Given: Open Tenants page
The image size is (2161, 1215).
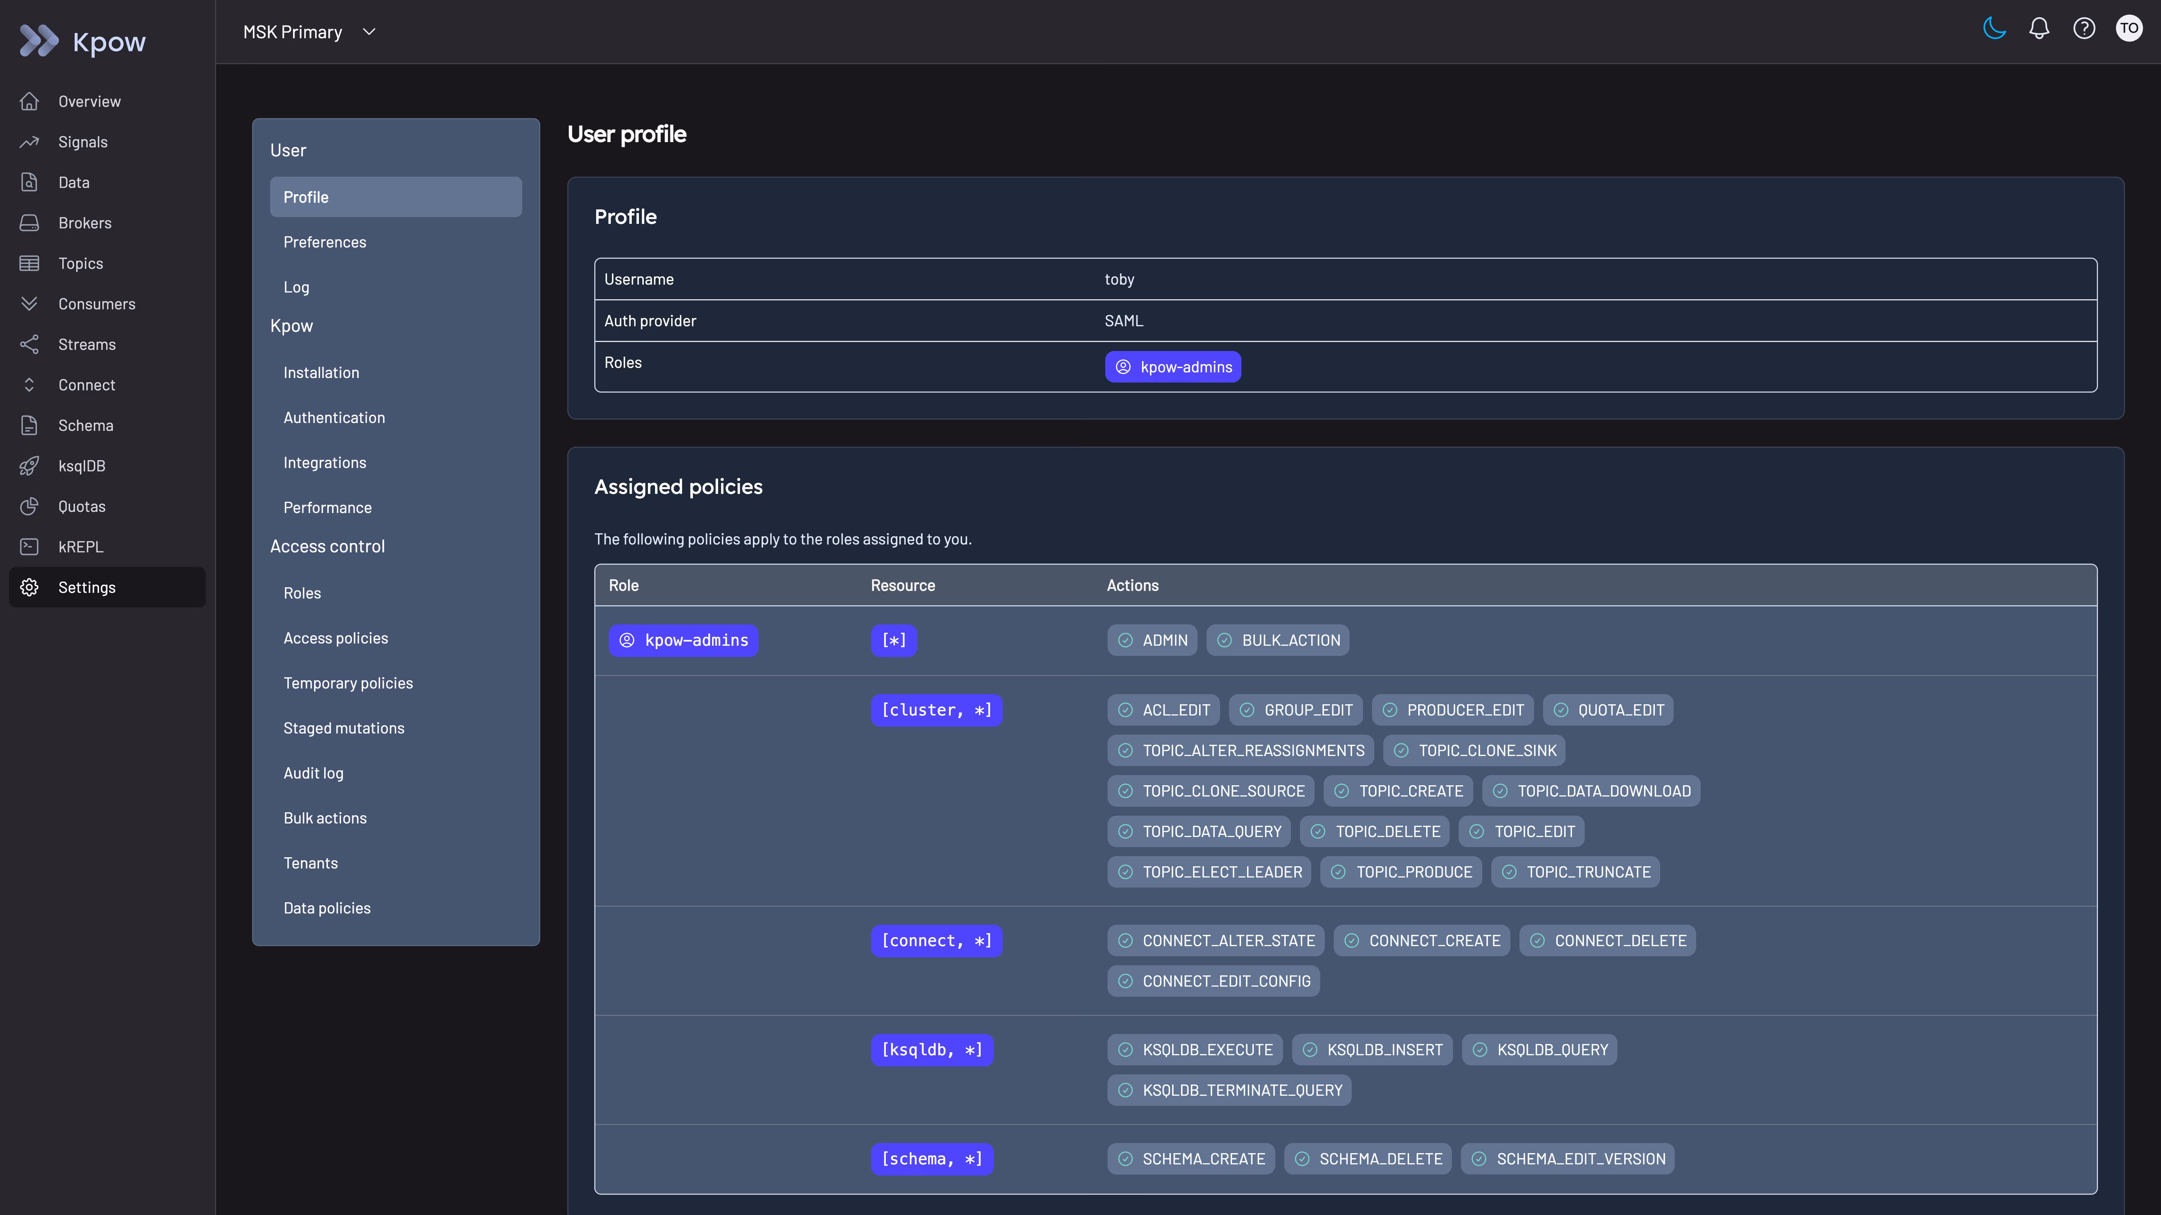Looking at the screenshot, I should (310, 864).
